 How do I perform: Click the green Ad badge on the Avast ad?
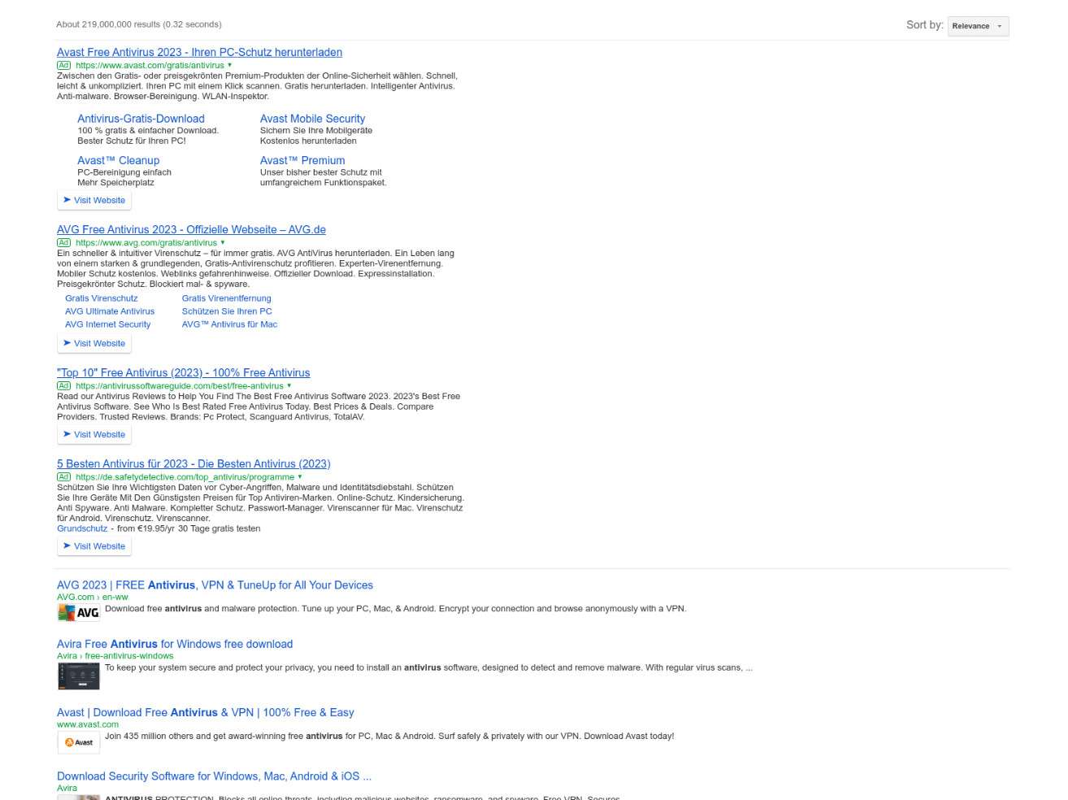click(x=63, y=65)
